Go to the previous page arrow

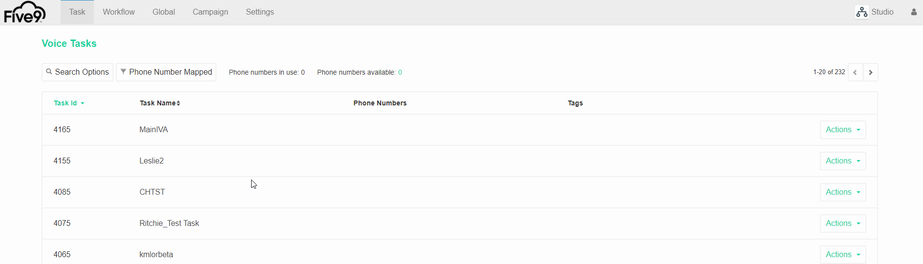[x=855, y=72]
